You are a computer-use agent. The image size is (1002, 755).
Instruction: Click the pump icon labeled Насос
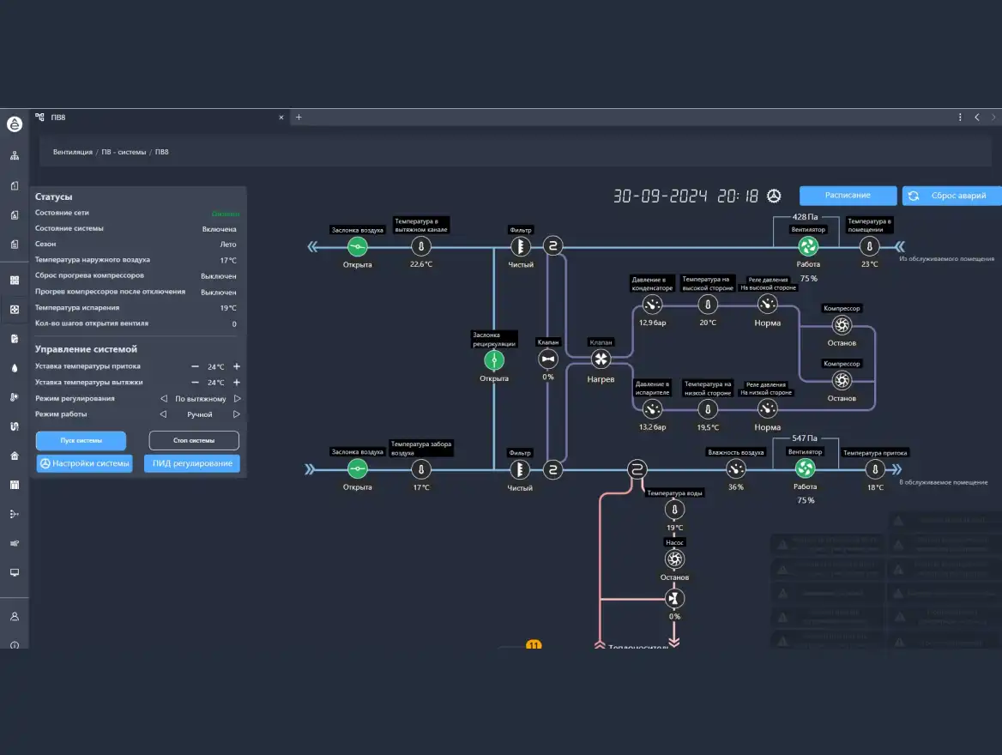(674, 559)
